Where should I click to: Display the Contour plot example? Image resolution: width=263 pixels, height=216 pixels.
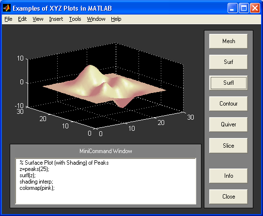tap(228, 104)
